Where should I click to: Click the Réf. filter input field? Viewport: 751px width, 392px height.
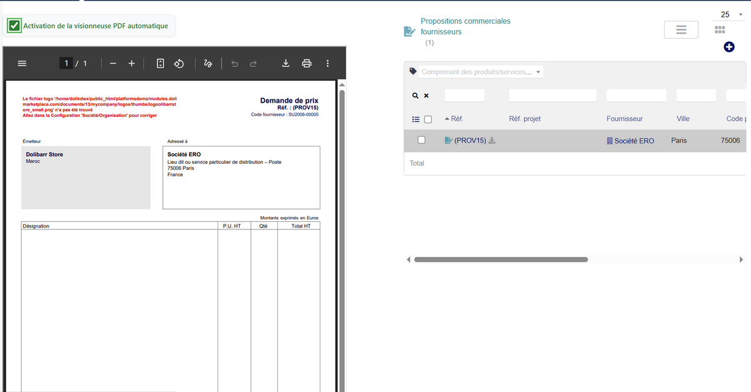(x=464, y=95)
